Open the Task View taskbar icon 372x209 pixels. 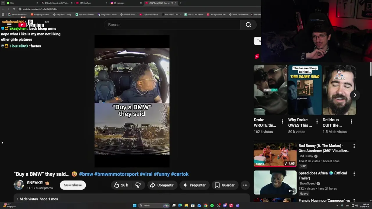[x=174, y=206]
